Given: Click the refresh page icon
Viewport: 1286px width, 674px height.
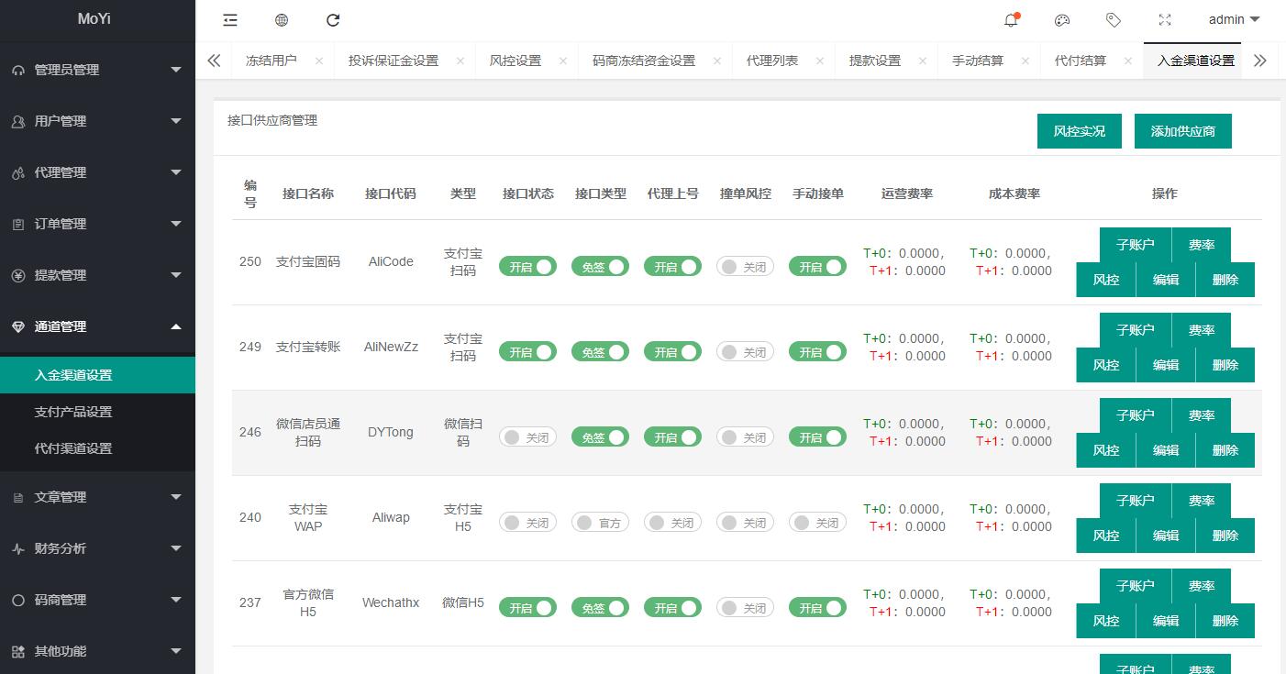Looking at the screenshot, I should coord(333,19).
